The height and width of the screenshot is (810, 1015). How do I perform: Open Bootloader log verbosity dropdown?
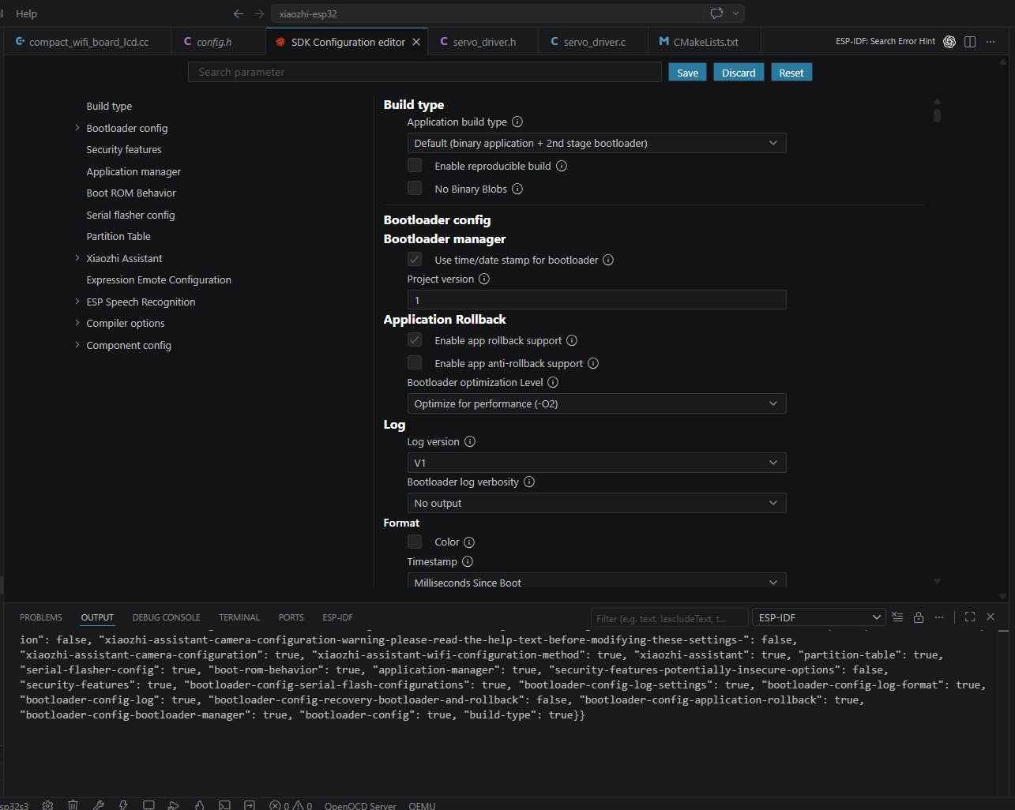coord(596,503)
